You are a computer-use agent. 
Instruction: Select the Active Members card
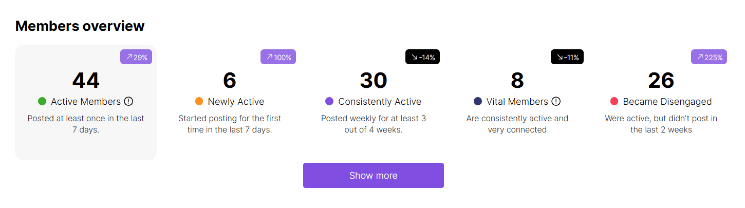[86, 102]
